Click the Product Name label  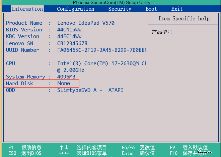point(24,23)
